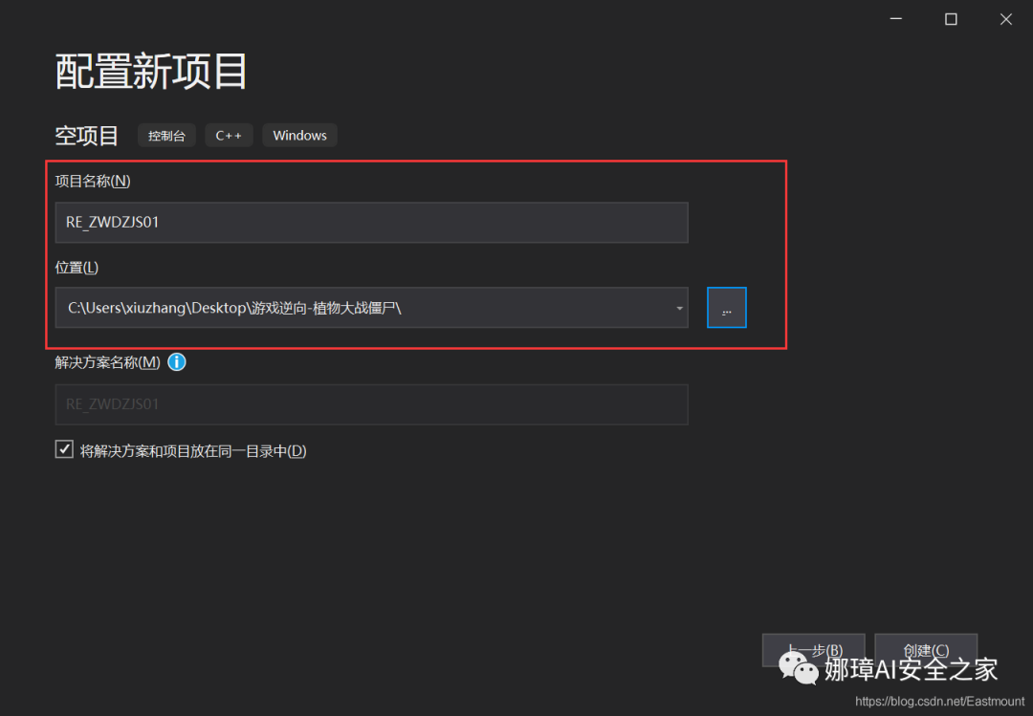Click the 空项目 template title
Screen dimensions: 1033x716
click(87, 136)
